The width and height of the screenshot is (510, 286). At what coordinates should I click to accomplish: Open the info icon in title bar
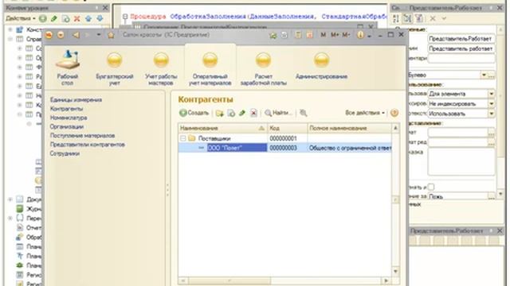360,35
